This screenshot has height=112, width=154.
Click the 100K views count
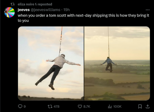point(117,106)
